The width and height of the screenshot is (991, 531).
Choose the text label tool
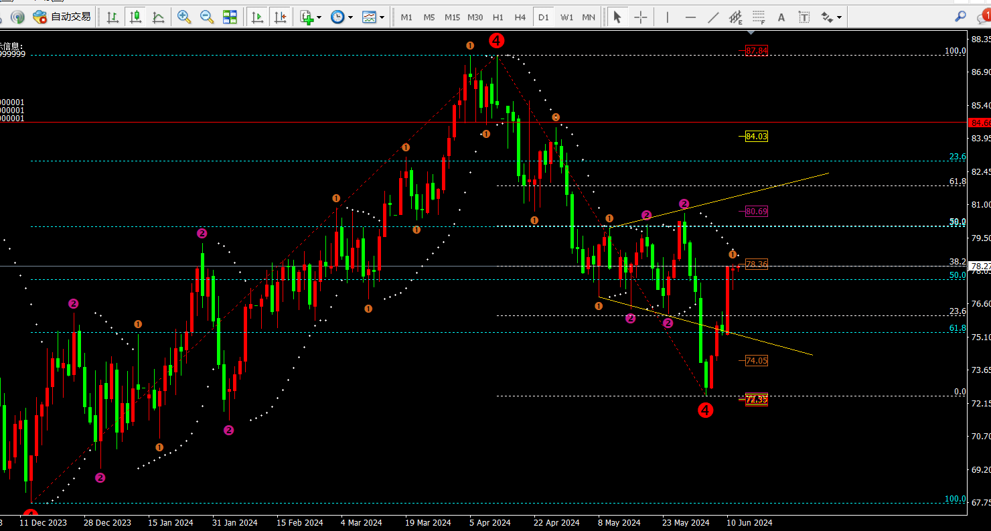[x=781, y=17]
